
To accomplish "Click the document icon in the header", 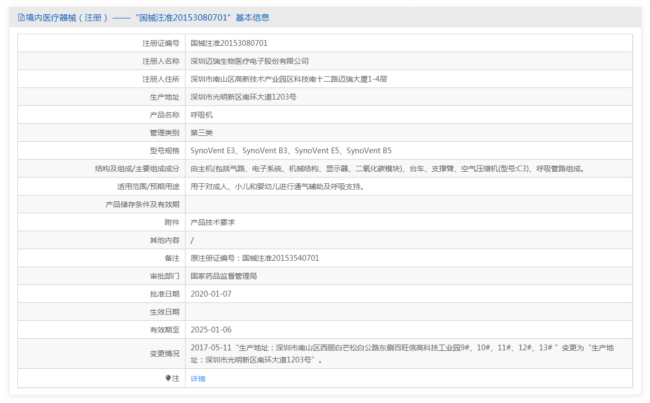I will (21, 17).
